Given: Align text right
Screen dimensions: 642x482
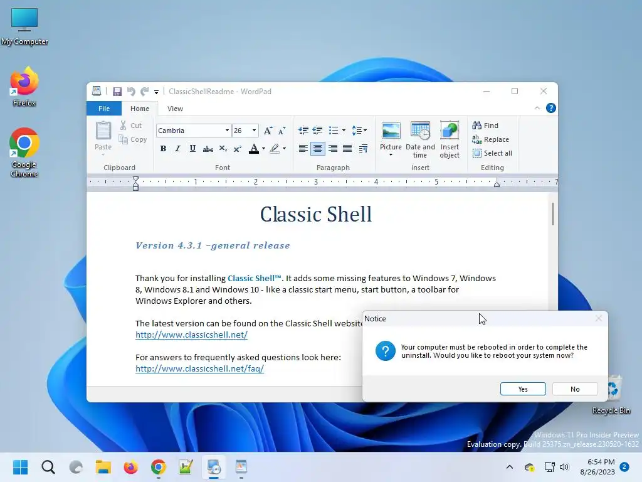Looking at the screenshot, I should (x=333, y=148).
